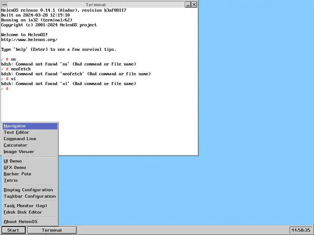
Task: Open Display Configuration
Action: click(x=30, y=190)
